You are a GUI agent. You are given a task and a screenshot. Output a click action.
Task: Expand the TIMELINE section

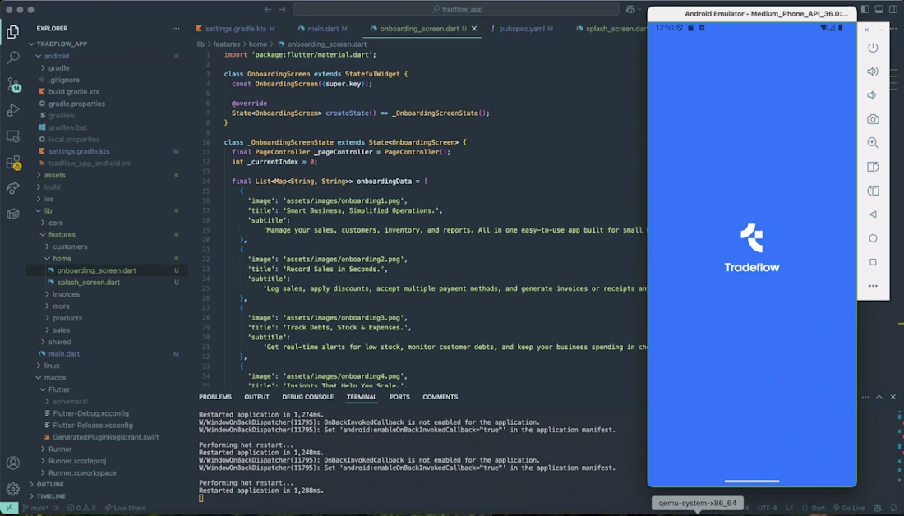point(51,495)
